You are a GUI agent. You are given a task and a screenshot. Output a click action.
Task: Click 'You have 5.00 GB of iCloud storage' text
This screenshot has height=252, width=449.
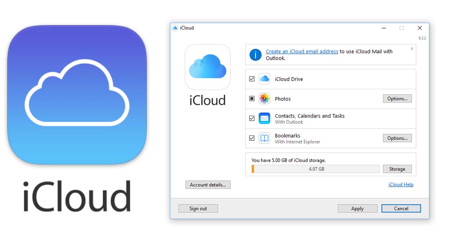(x=288, y=160)
